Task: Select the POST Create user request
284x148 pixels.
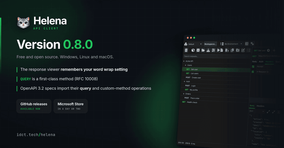Action: point(193,78)
